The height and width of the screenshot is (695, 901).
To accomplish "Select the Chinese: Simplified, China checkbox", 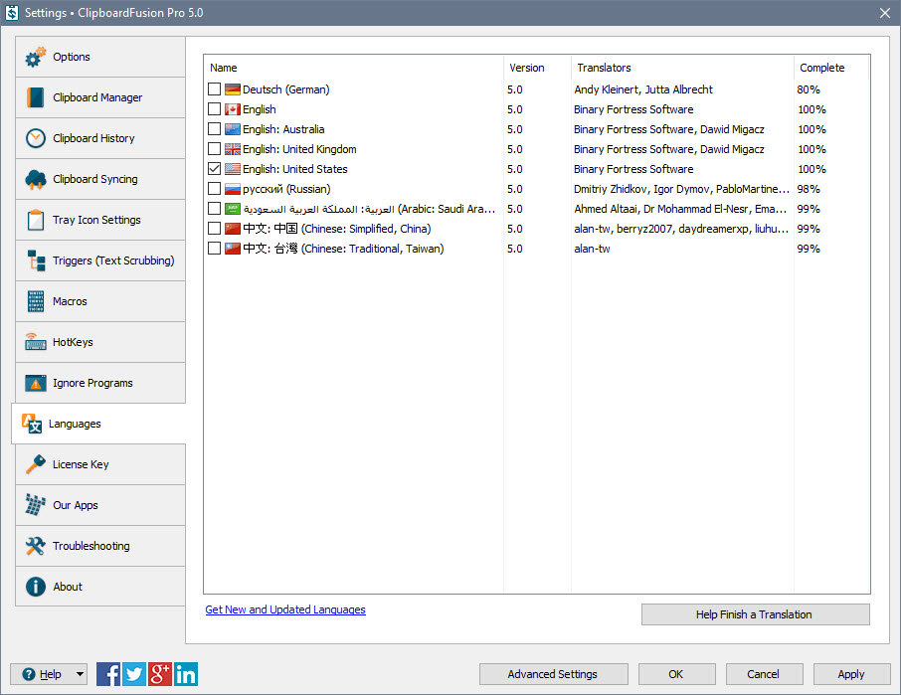I will tap(215, 229).
